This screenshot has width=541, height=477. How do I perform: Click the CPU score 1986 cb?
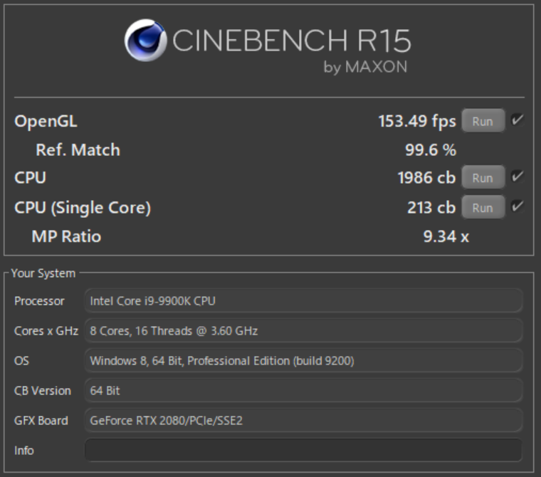pyautogui.click(x=426, y=178)
